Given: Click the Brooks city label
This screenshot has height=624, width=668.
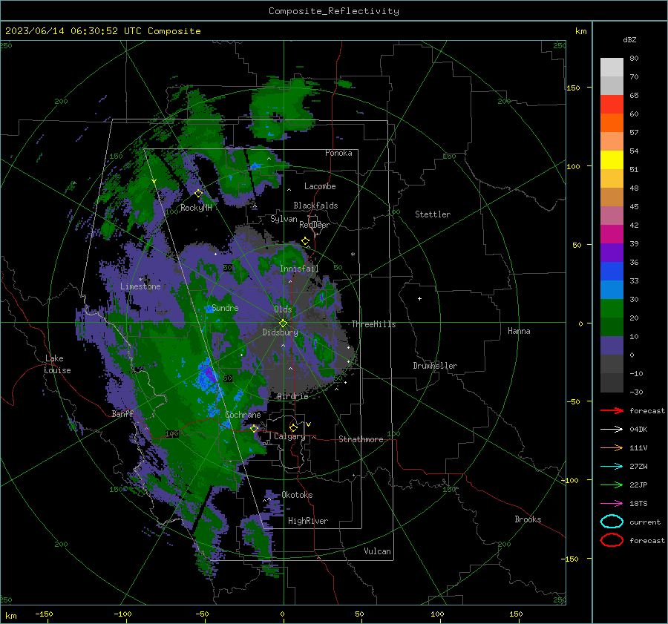Looking at the screenshot, I should point(528,519).
